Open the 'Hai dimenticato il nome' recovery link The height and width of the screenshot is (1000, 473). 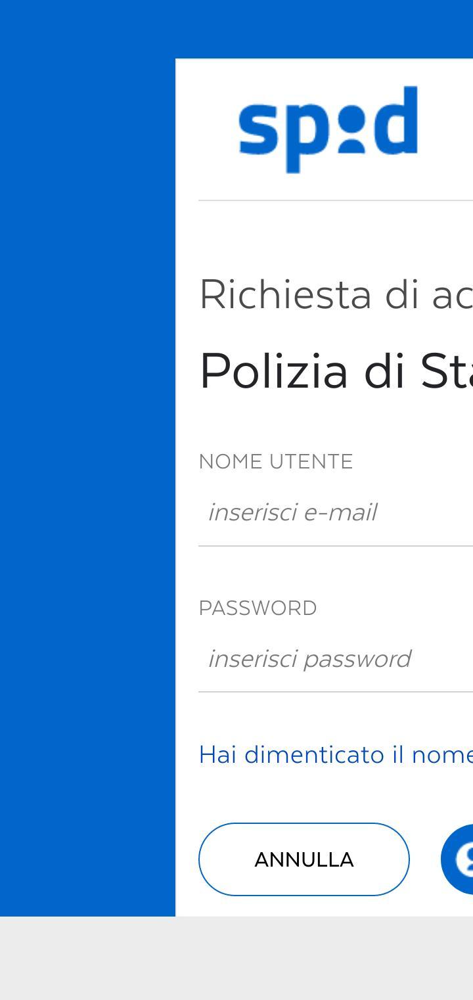tap(336, 754)
